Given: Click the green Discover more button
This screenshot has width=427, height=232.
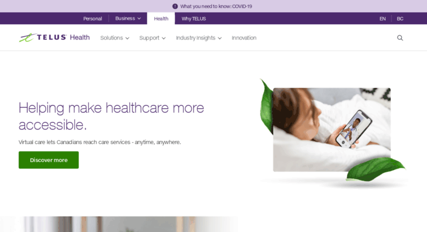Looking at the screenshot, I should point(49,160).
